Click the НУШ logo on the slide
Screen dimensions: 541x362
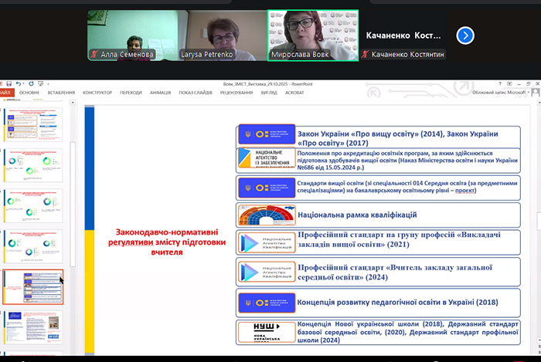[265, 332]
